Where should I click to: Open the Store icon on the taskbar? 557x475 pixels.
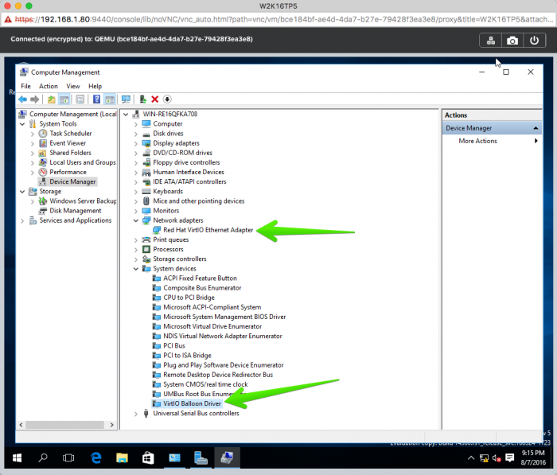[148, 458]
